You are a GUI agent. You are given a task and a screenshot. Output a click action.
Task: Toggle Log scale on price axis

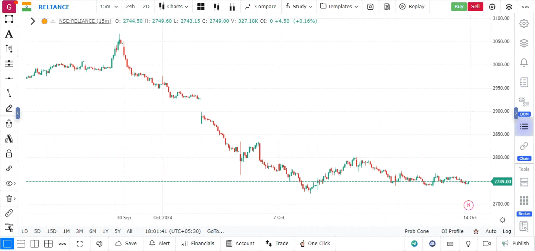click(x=507, y=231)
